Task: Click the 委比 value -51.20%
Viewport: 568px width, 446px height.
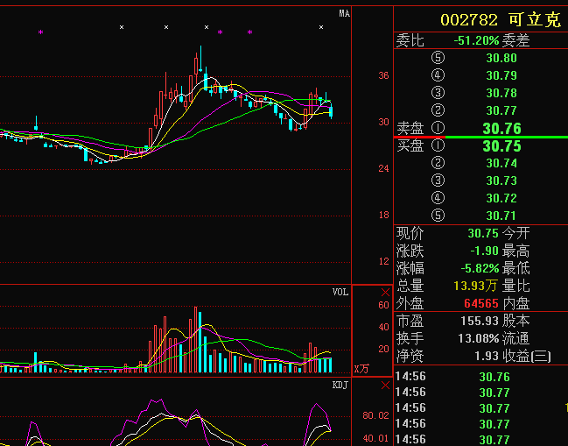Action: (476, 40)
